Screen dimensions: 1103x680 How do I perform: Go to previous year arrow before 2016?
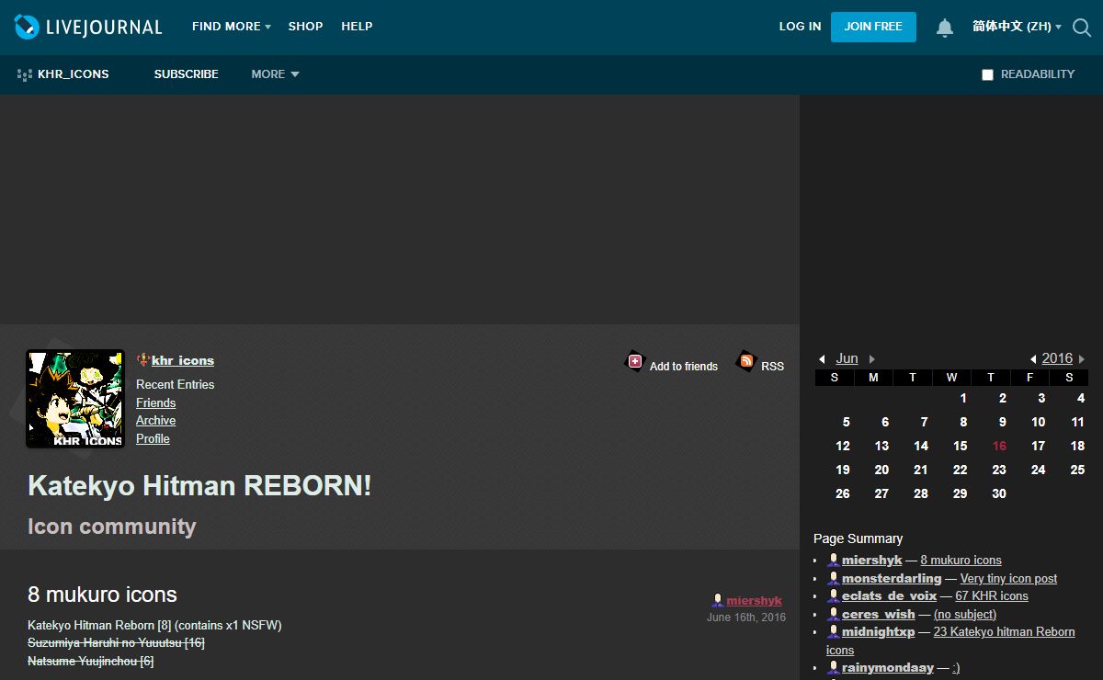coord(1033,359)
